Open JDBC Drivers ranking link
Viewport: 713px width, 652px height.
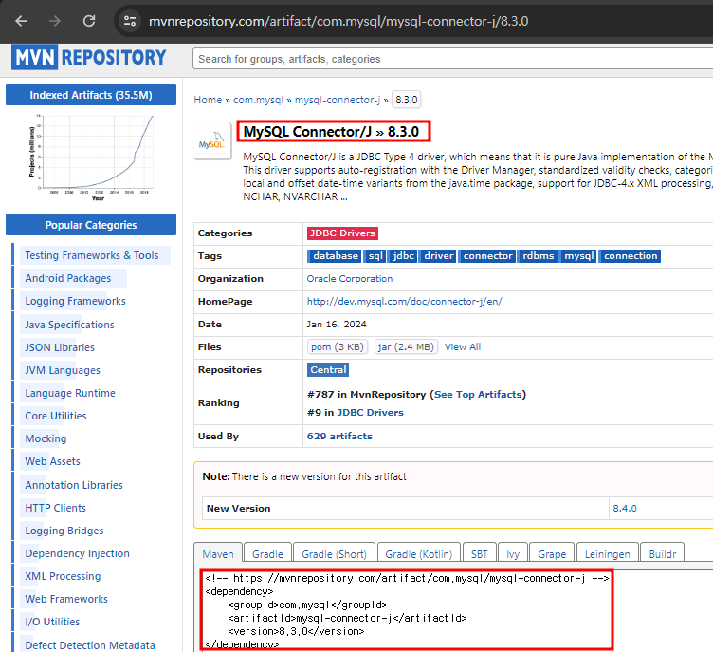(x=370, y=413)
